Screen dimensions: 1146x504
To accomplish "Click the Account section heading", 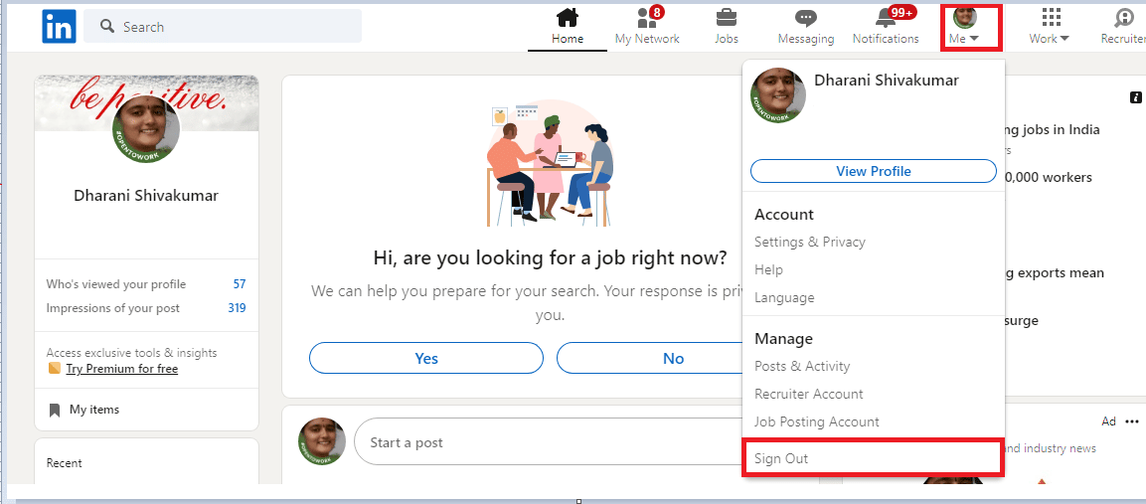I will pyautogui.click(x=783, y=215).
